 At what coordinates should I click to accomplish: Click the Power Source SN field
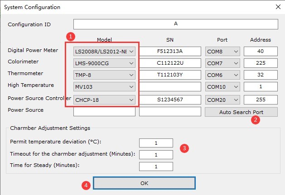click(170, 111)
